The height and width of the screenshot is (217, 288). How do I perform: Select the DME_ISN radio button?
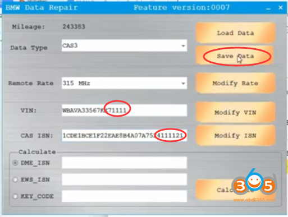(x=15, y=163)
